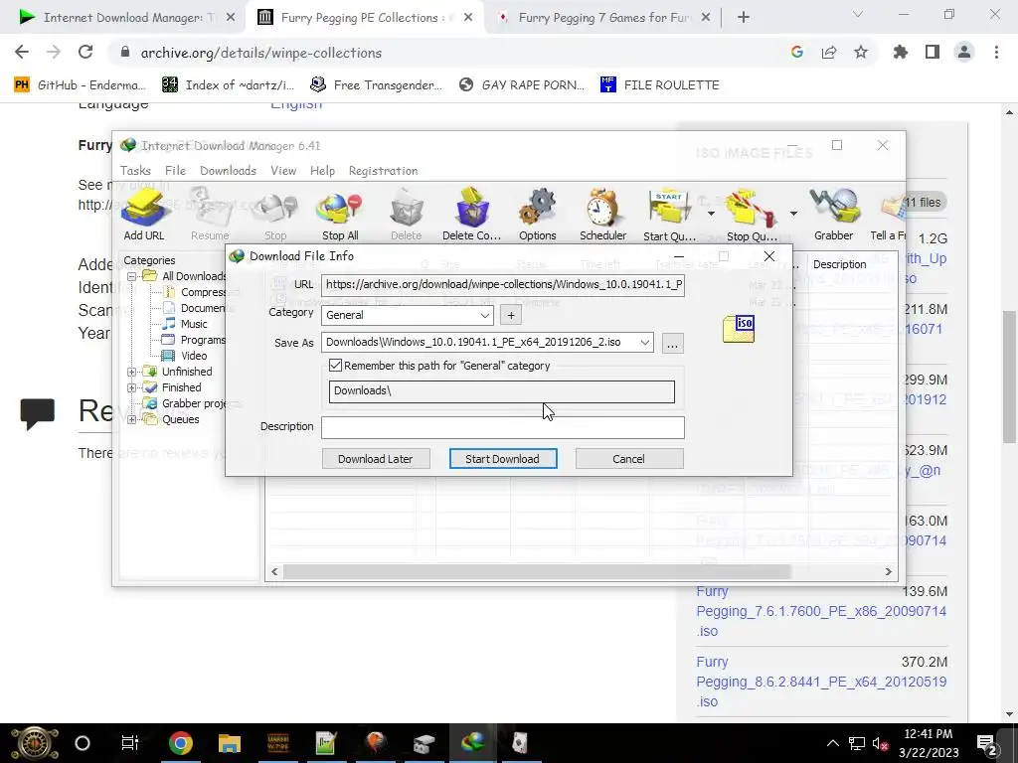Open Task View on taskbar

(130, 743)
